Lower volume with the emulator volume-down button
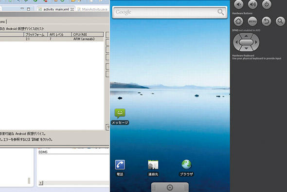 pyautogui.click(x=239, y=4)
